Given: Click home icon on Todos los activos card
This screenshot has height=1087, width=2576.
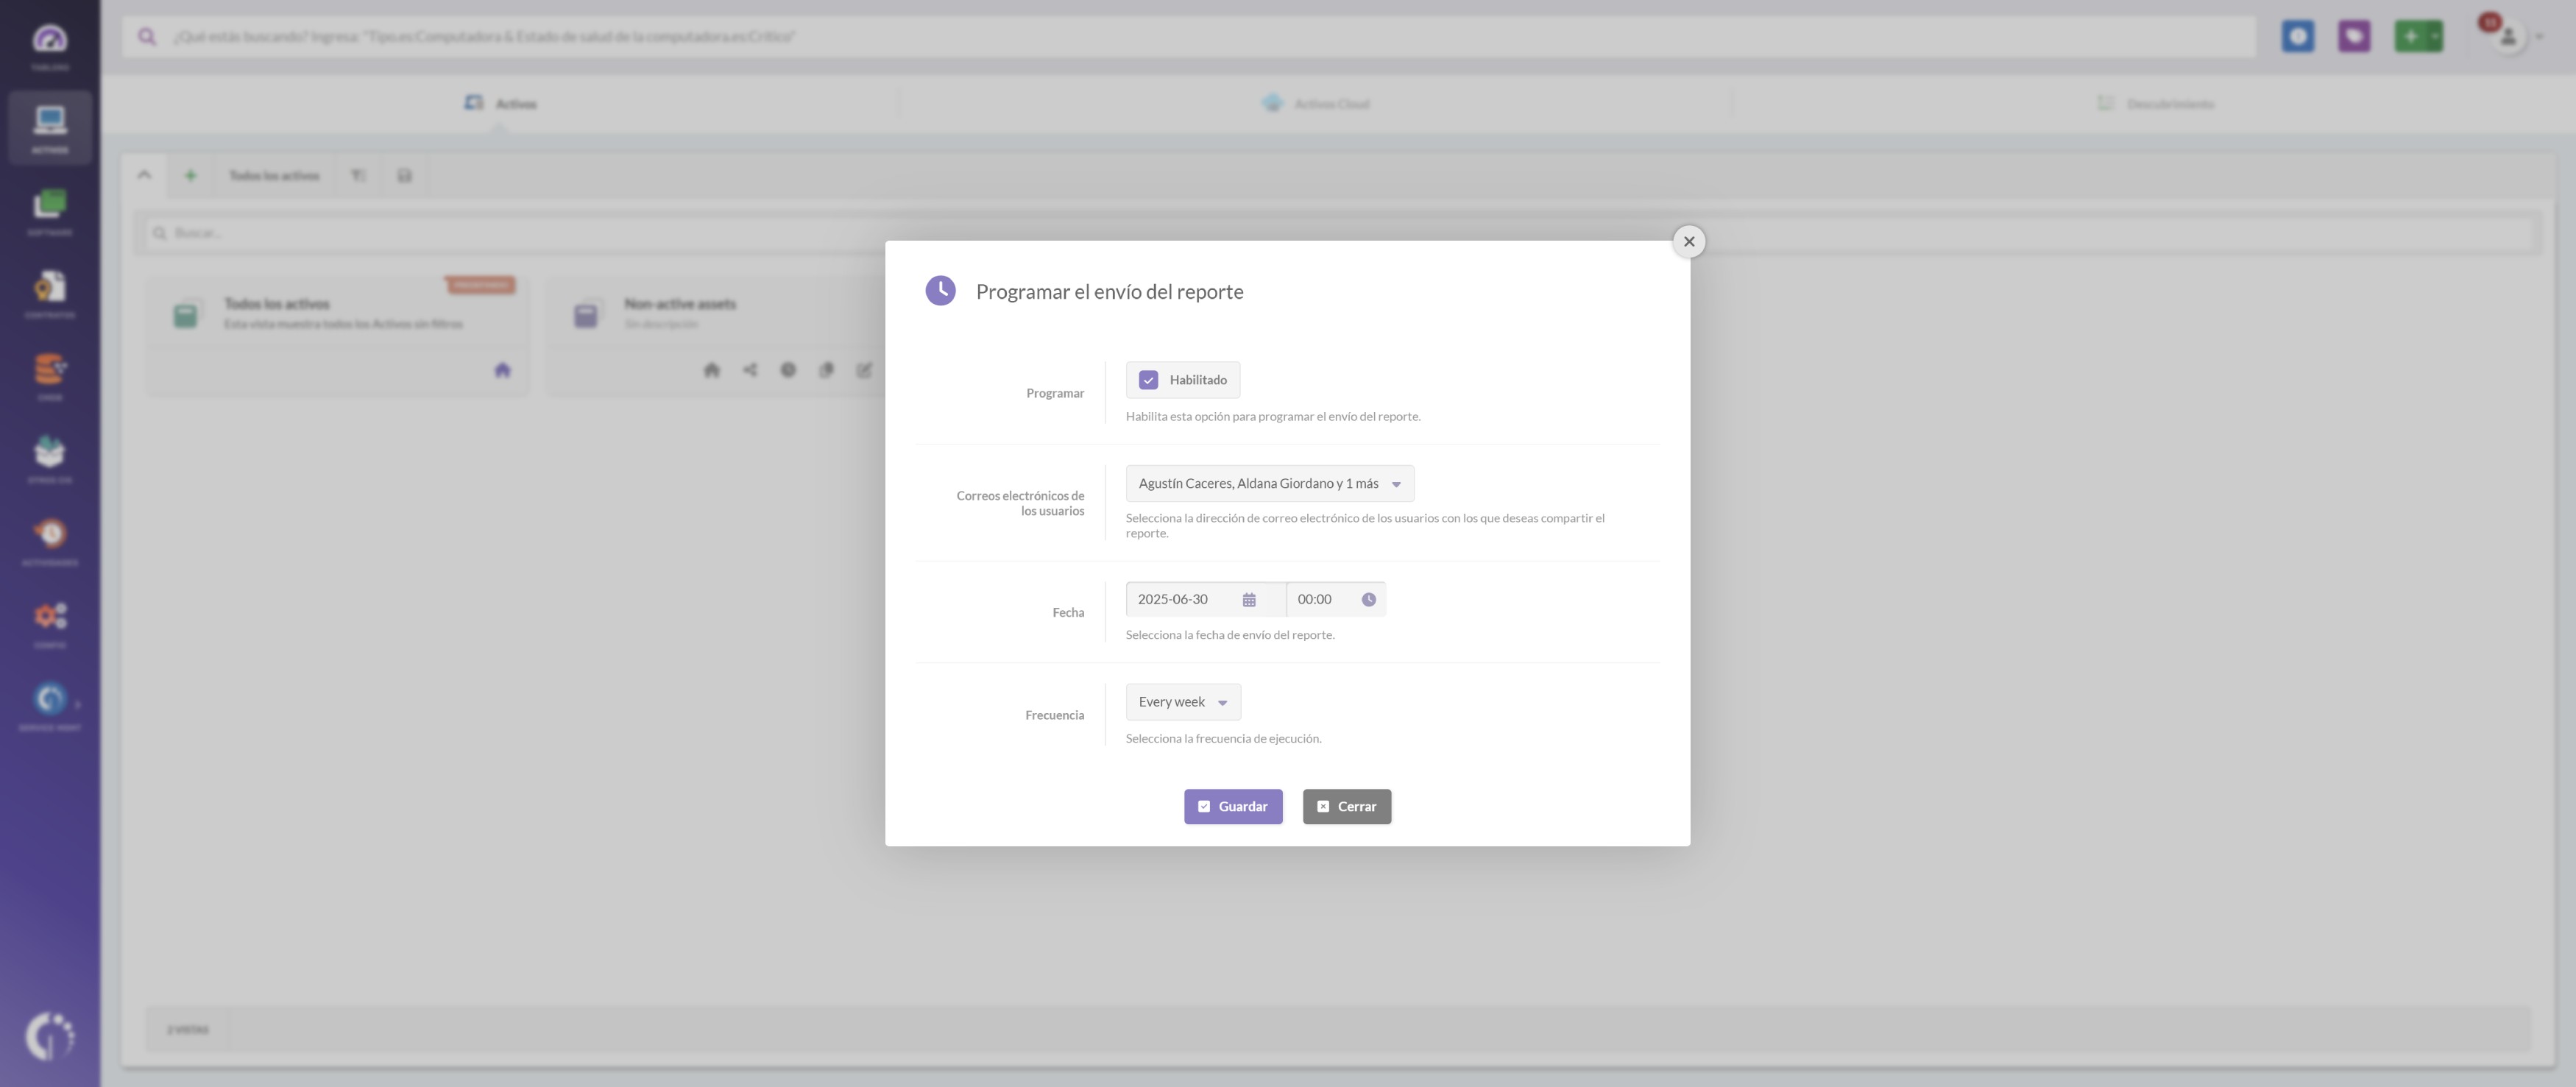Looking at the screenshot, I should (x=502, y=370).
